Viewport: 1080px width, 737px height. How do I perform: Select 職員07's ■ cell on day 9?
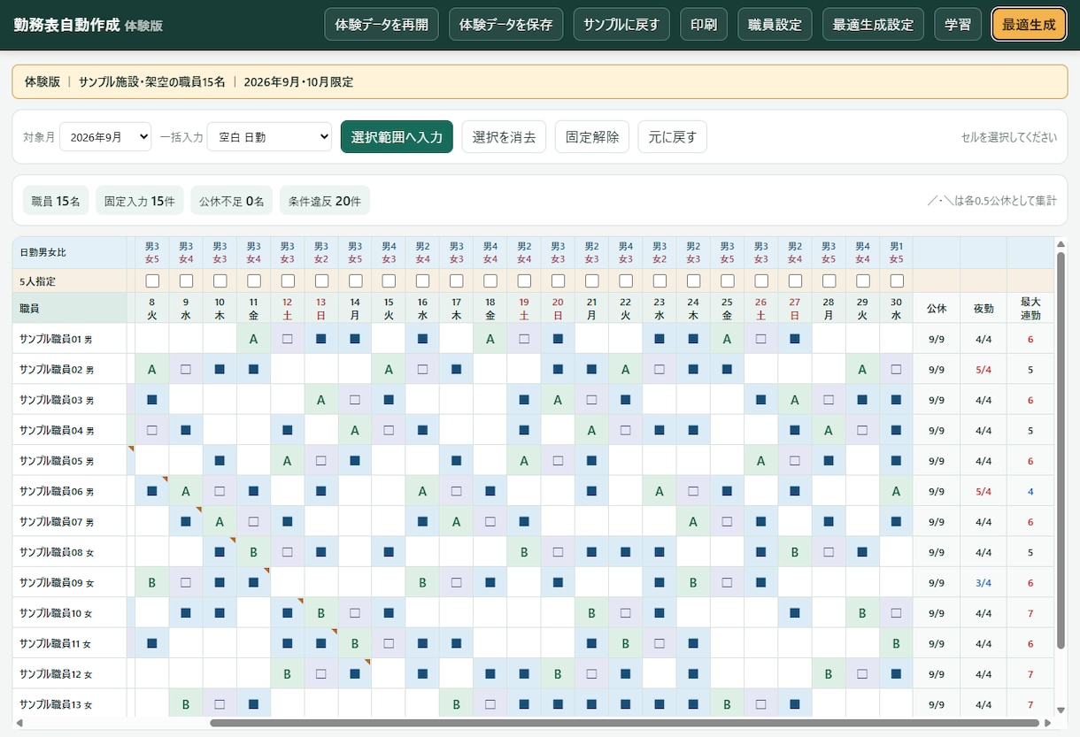click(x=186, y=522)
